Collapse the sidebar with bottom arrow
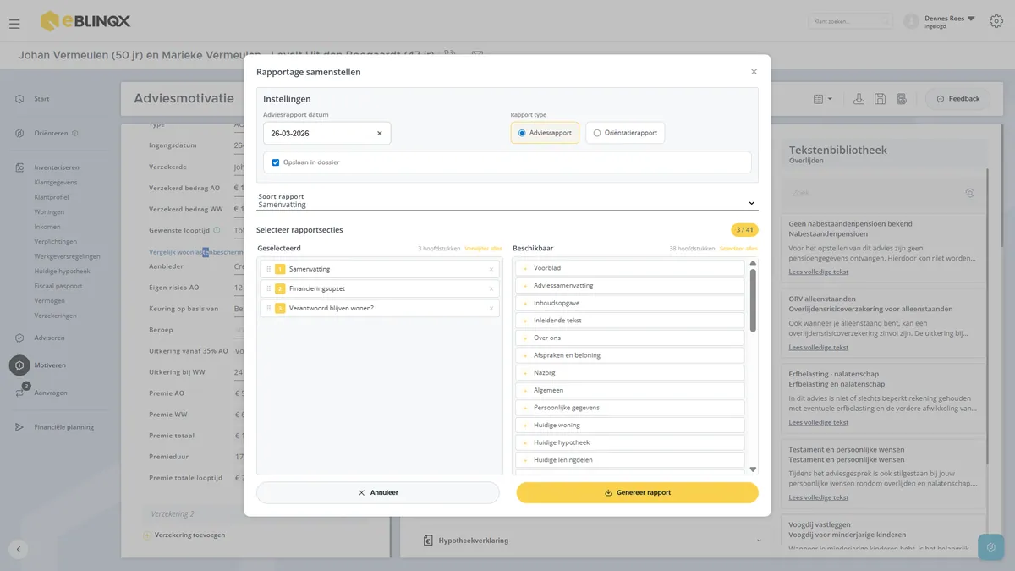The image size is (1015, 571). 19,549
